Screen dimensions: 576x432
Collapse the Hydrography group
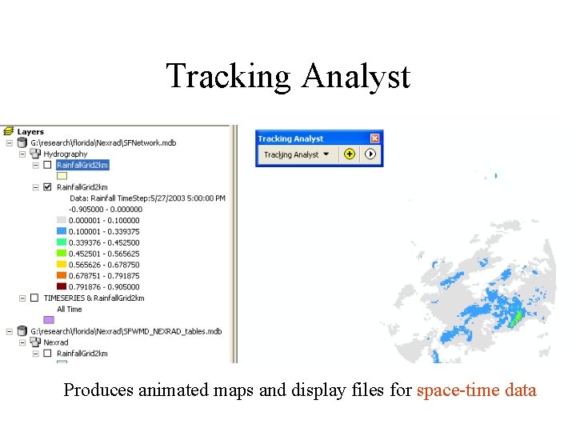[x=22, y=154]
